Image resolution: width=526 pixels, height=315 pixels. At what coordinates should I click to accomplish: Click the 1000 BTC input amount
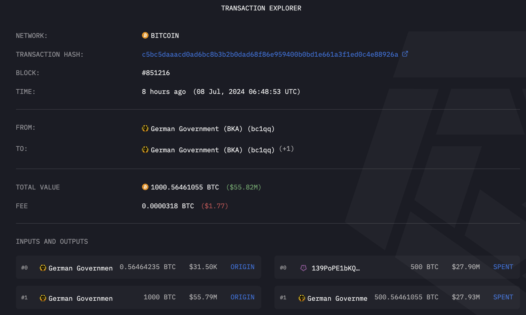pos(160,297)
